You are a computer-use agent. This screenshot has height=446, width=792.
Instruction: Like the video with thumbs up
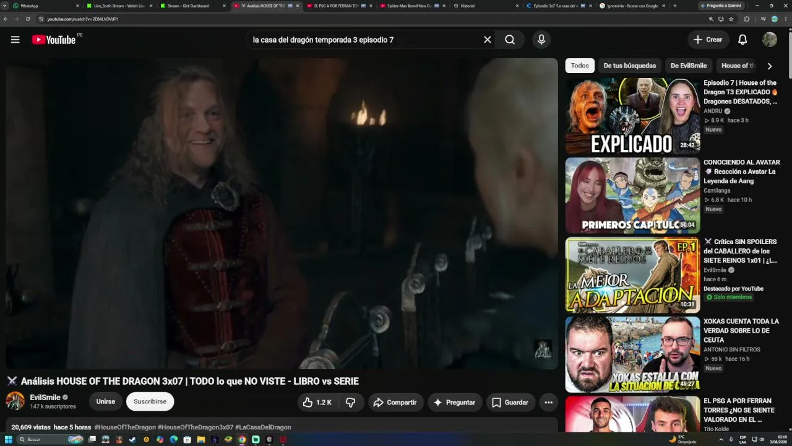click(x=317, y=402)
